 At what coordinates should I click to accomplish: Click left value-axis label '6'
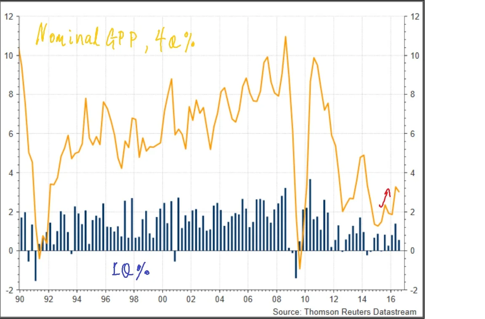11,134
